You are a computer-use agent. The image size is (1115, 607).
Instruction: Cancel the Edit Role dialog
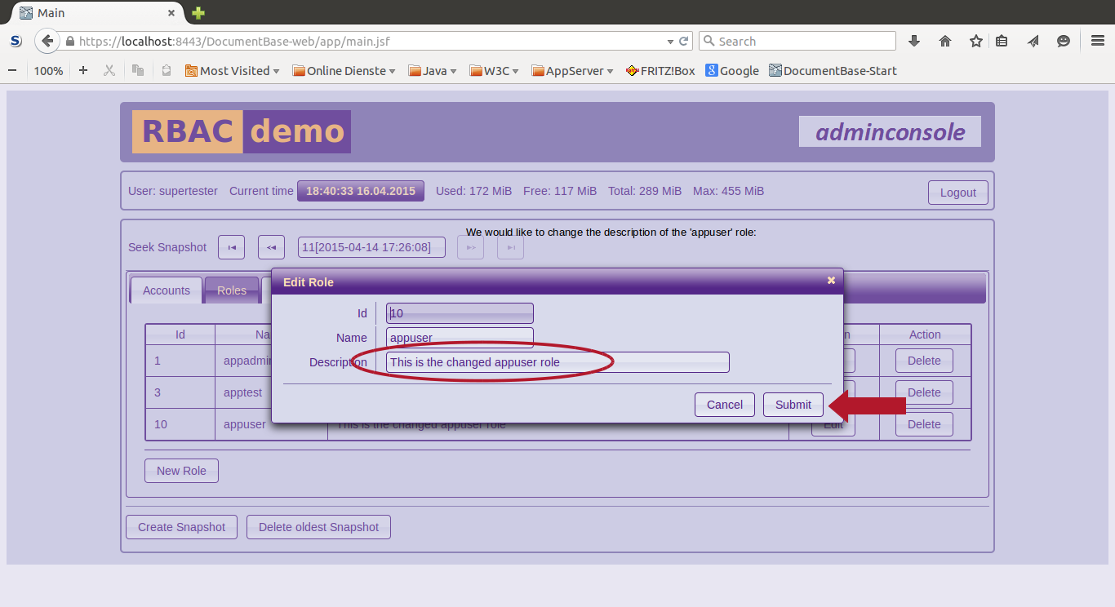click(724, 405)
